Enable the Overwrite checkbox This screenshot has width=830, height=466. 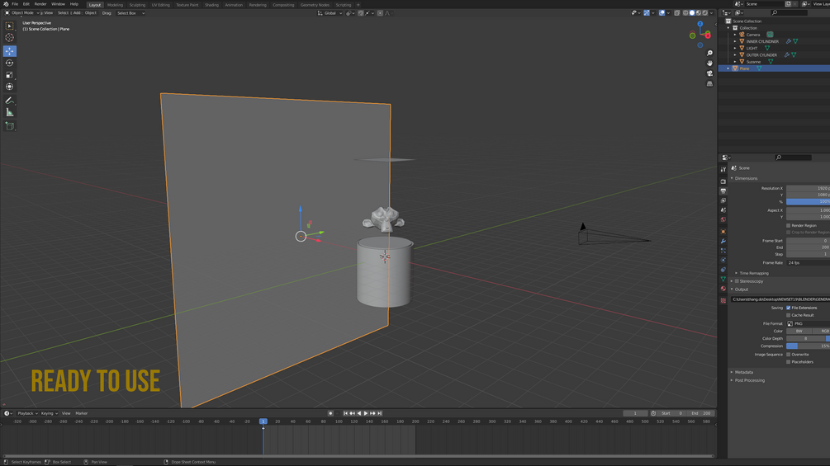click(x=788, y=355)
